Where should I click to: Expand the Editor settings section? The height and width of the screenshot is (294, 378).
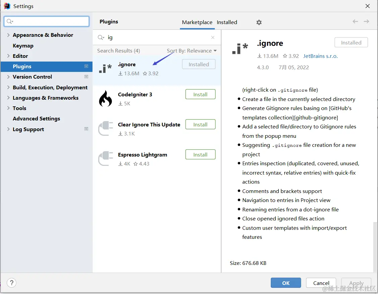pos(8,56)
